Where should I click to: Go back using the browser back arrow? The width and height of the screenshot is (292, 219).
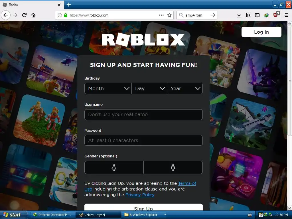tap(6, 15)
